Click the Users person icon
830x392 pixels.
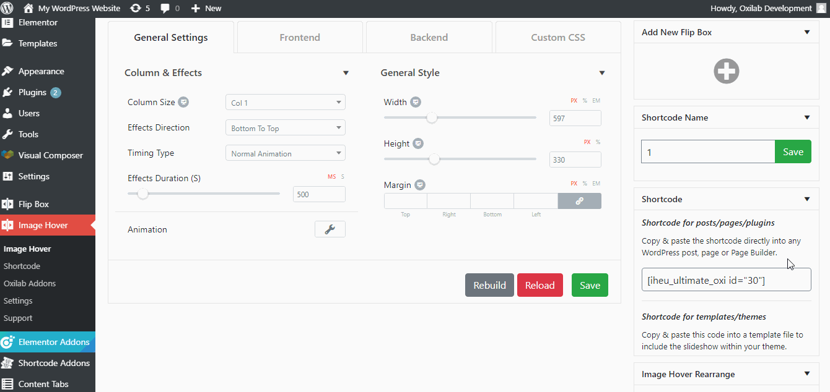(7, 113)
